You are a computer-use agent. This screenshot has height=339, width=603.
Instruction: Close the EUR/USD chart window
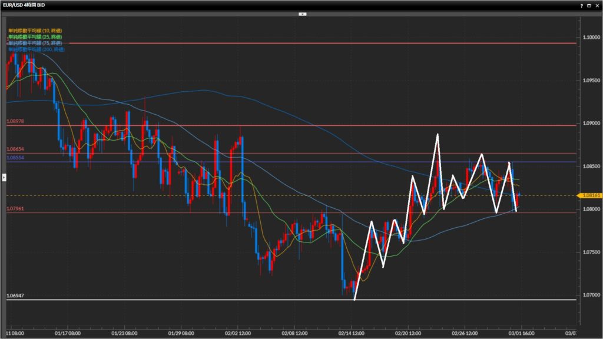tap(598, 5)
